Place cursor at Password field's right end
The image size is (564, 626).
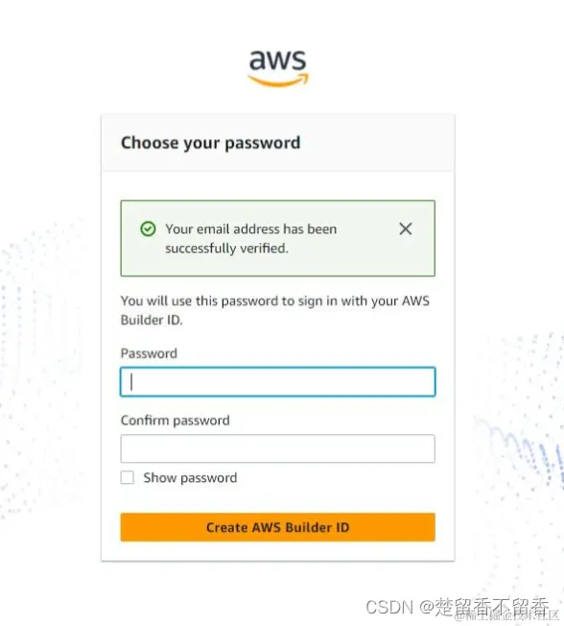click(427, 382)
